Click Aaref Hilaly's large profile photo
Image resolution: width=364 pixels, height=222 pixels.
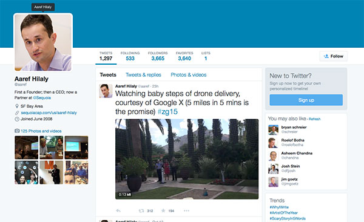click(x=43, y=42)
